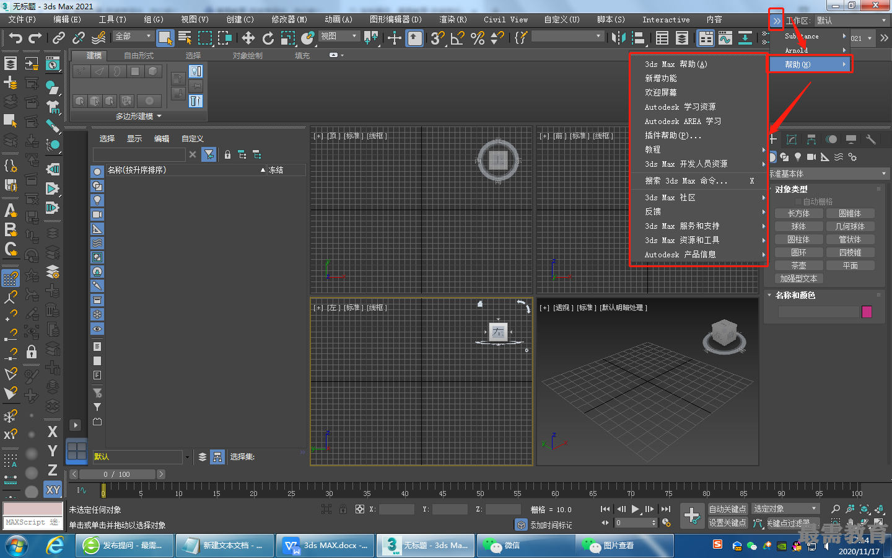Filter scene explorer by lights bulb icon
The image size is (892, 558).
(x=97, y=200)
